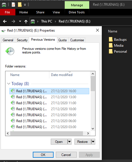132x162 pixels.
Task: Select the version dated 27/12/2020 16:00
Action: point(49,91)
